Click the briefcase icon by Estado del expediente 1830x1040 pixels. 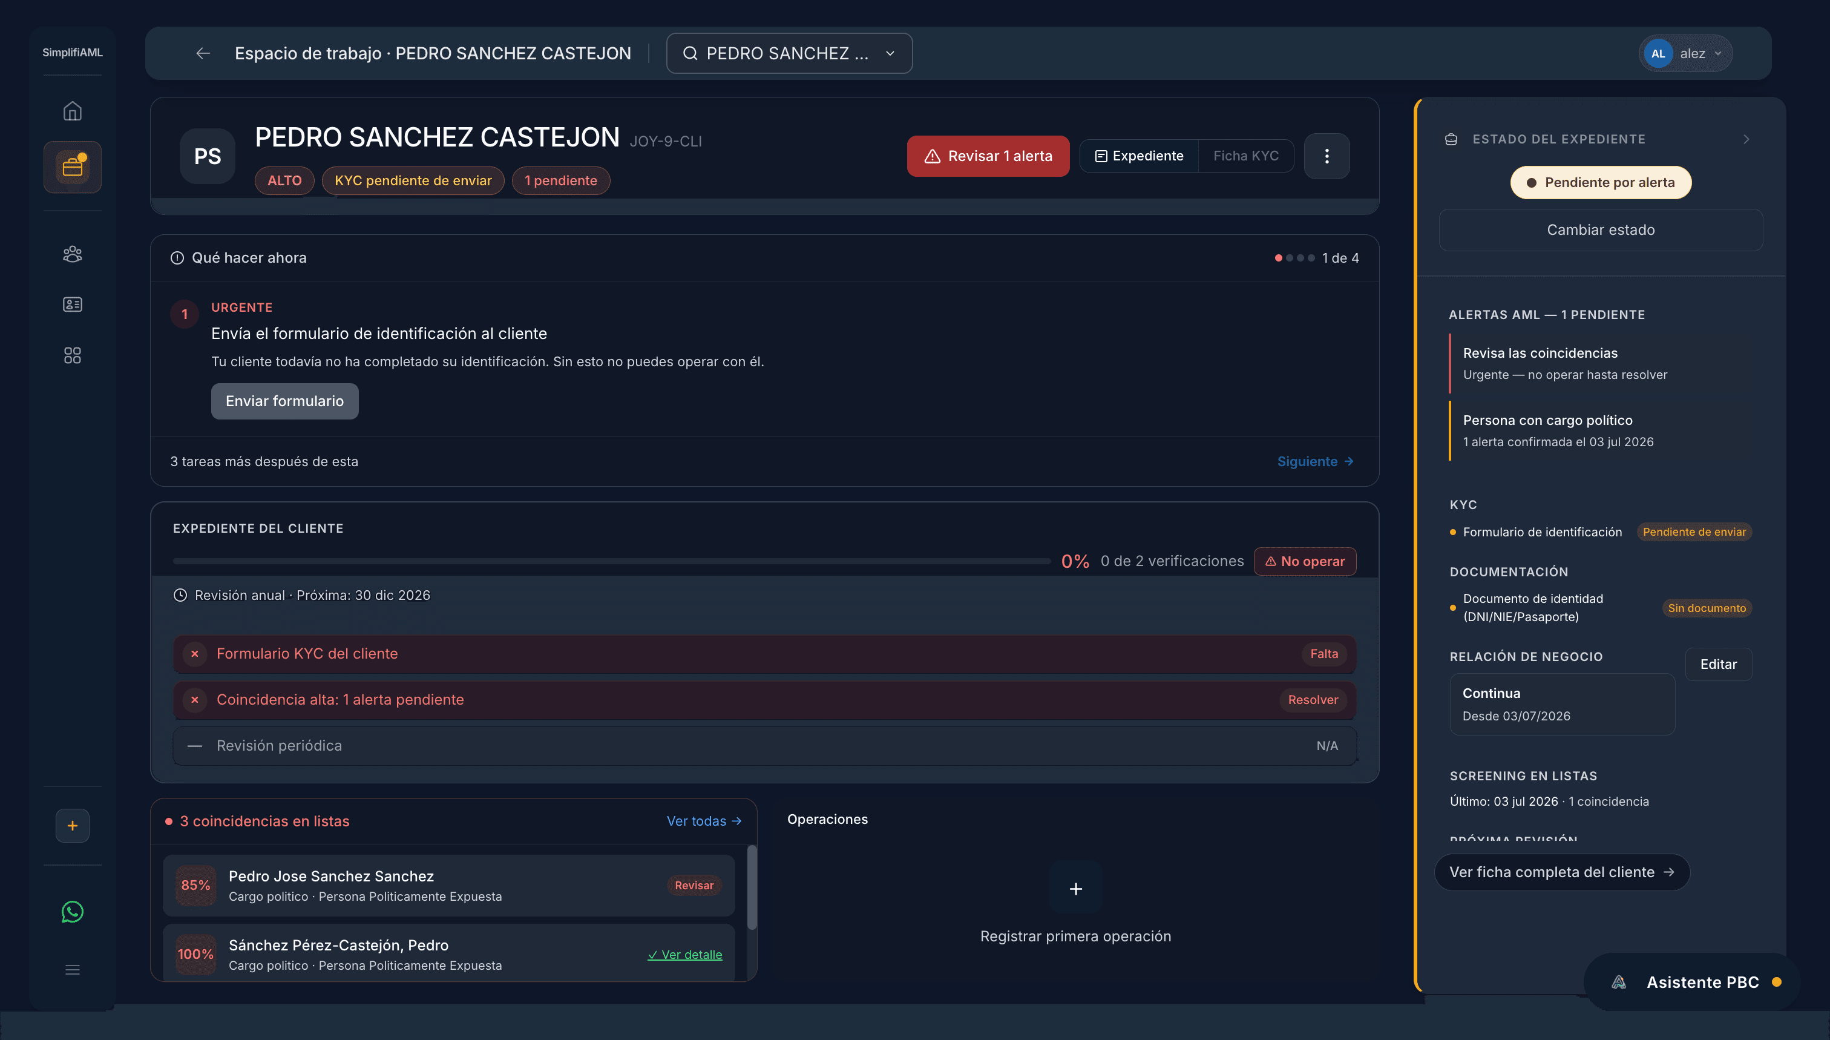1451,139
